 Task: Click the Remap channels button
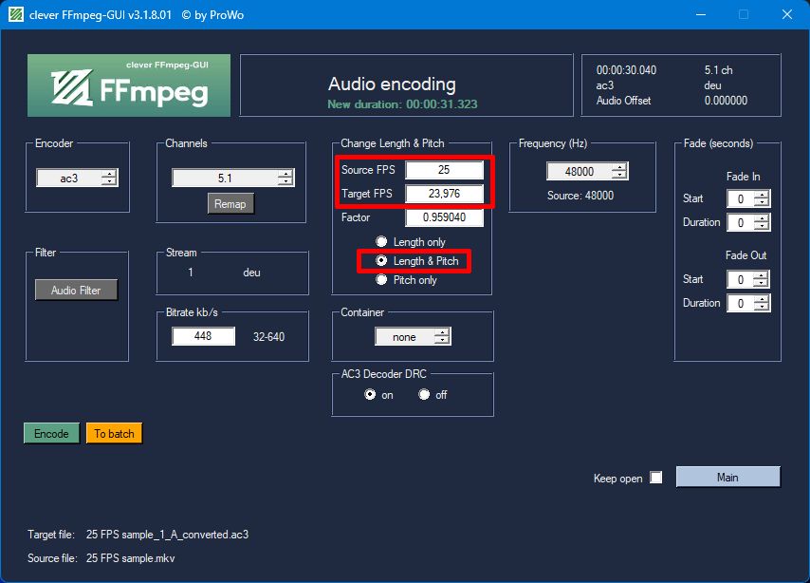(x=230, y=204)
